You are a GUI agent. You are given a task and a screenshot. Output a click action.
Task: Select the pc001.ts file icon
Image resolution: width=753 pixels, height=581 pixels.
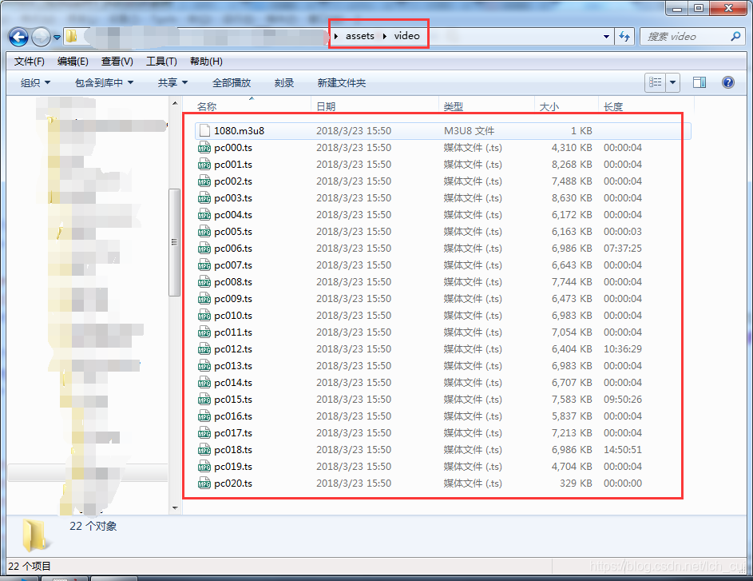click(204, 165)
